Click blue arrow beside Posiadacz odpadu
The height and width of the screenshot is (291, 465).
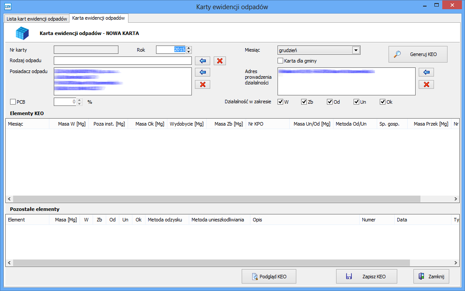tap(202, 72)
